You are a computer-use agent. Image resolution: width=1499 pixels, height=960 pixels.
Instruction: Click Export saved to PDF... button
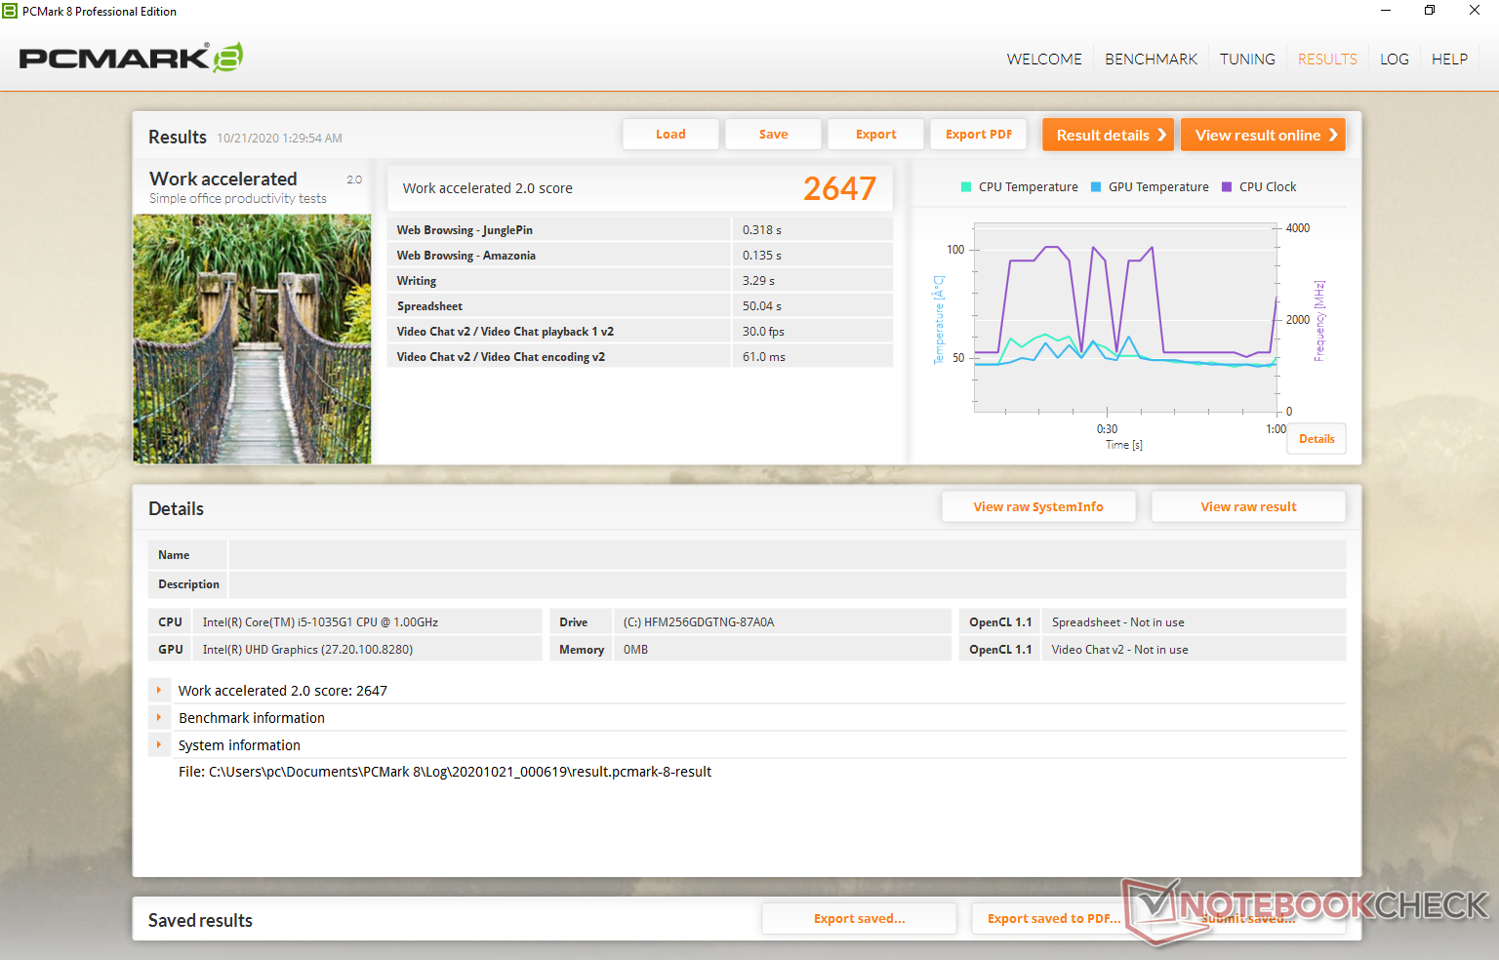pyautogui.click(x=1054, y=918)
